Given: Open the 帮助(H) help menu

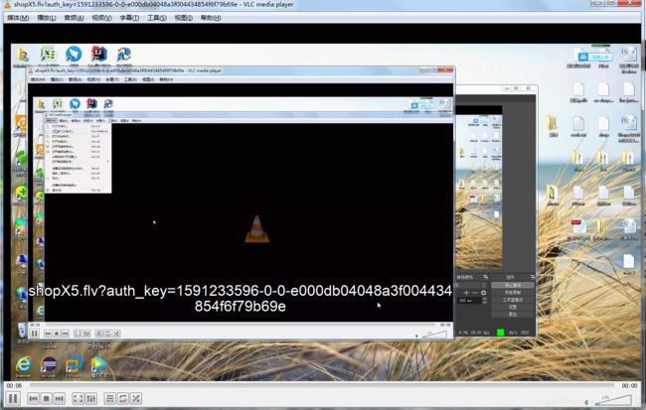Looking at the screenshot, I should [211, 18].
